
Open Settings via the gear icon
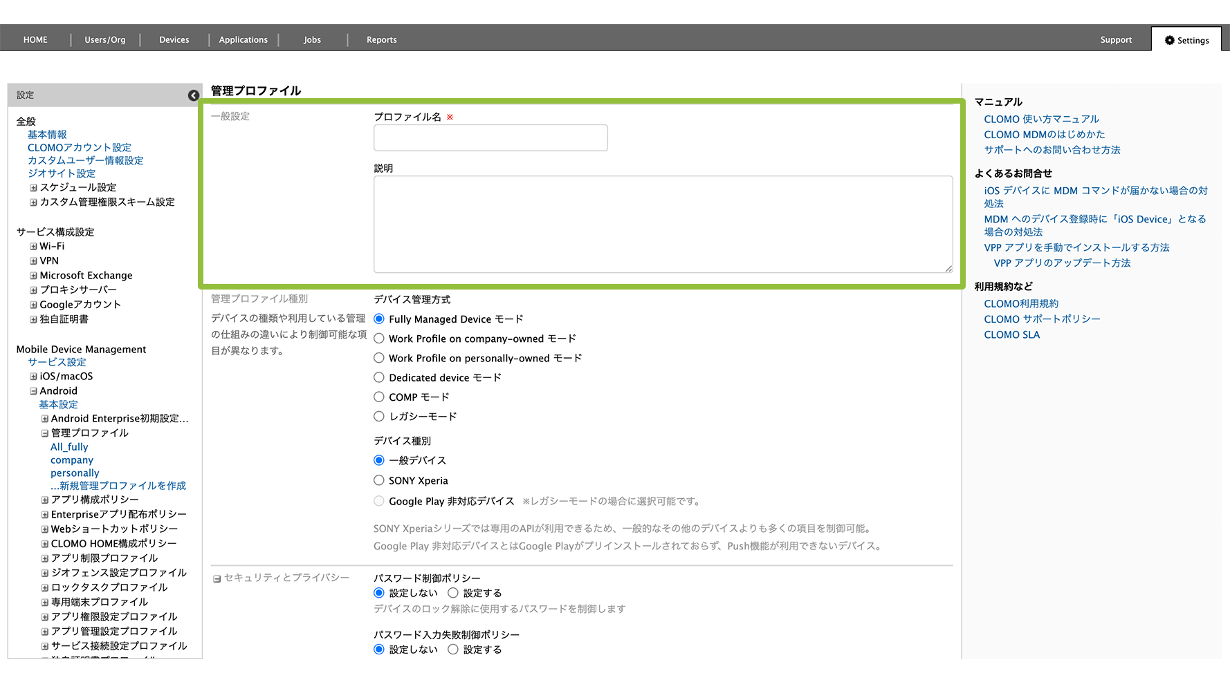click(x=1169, y=40)
